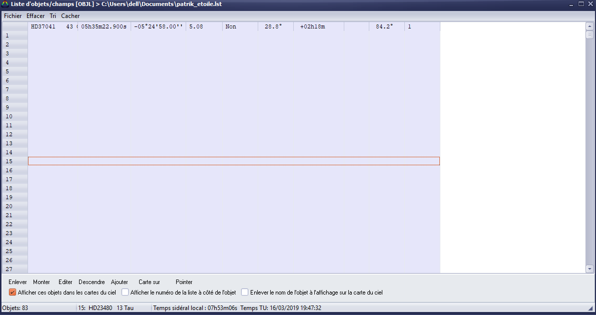Enable 'Afficher le numéro de la liste' checkbox

tap(125, 293)
